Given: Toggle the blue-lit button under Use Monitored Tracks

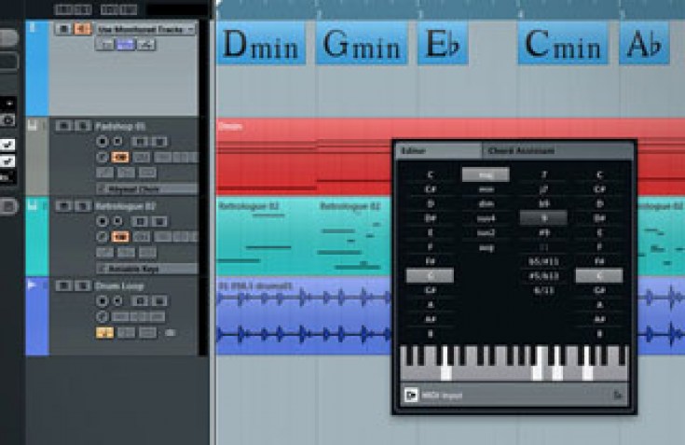Looking at the screenshot, I should pyautogui.click(x=126, y=45).
